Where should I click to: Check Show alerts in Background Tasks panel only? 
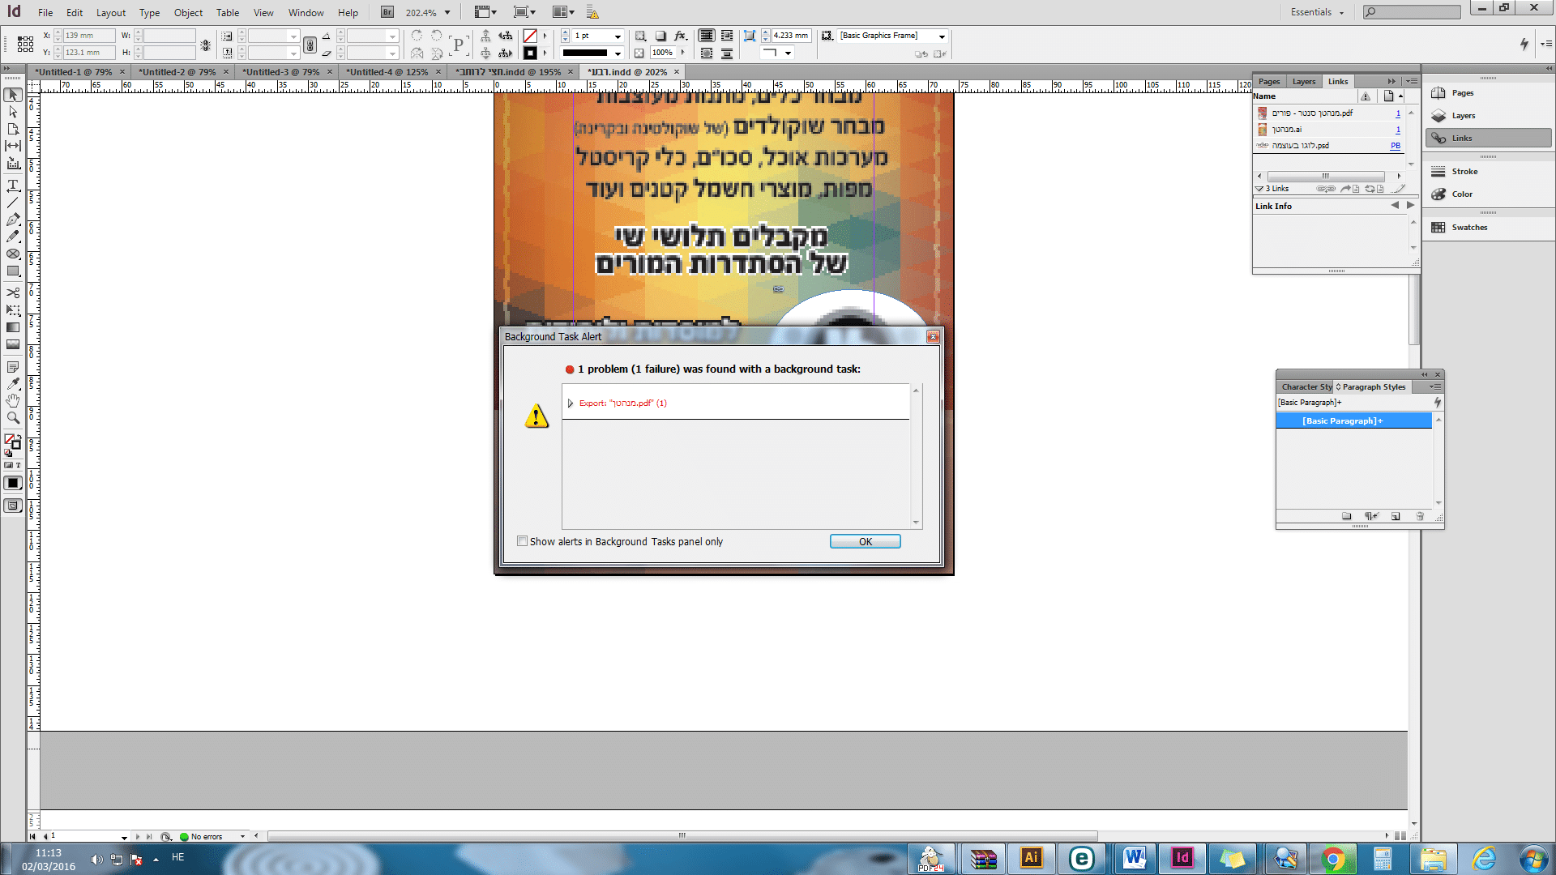coord(523,541)
